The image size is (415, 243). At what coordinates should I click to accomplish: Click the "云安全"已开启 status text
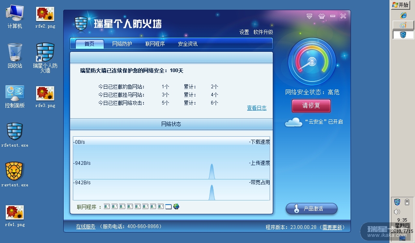(324, 122)
